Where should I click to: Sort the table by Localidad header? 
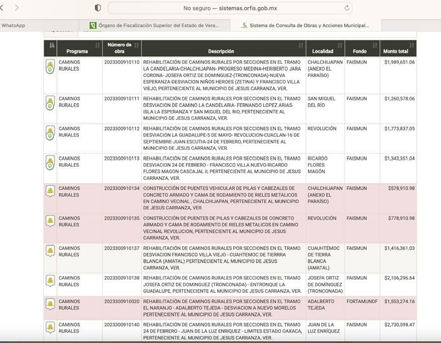(x=322, y=51)
